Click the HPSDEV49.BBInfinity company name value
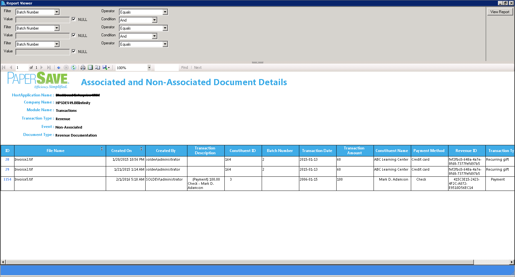The image size is (515, 277). pos(73,103)
